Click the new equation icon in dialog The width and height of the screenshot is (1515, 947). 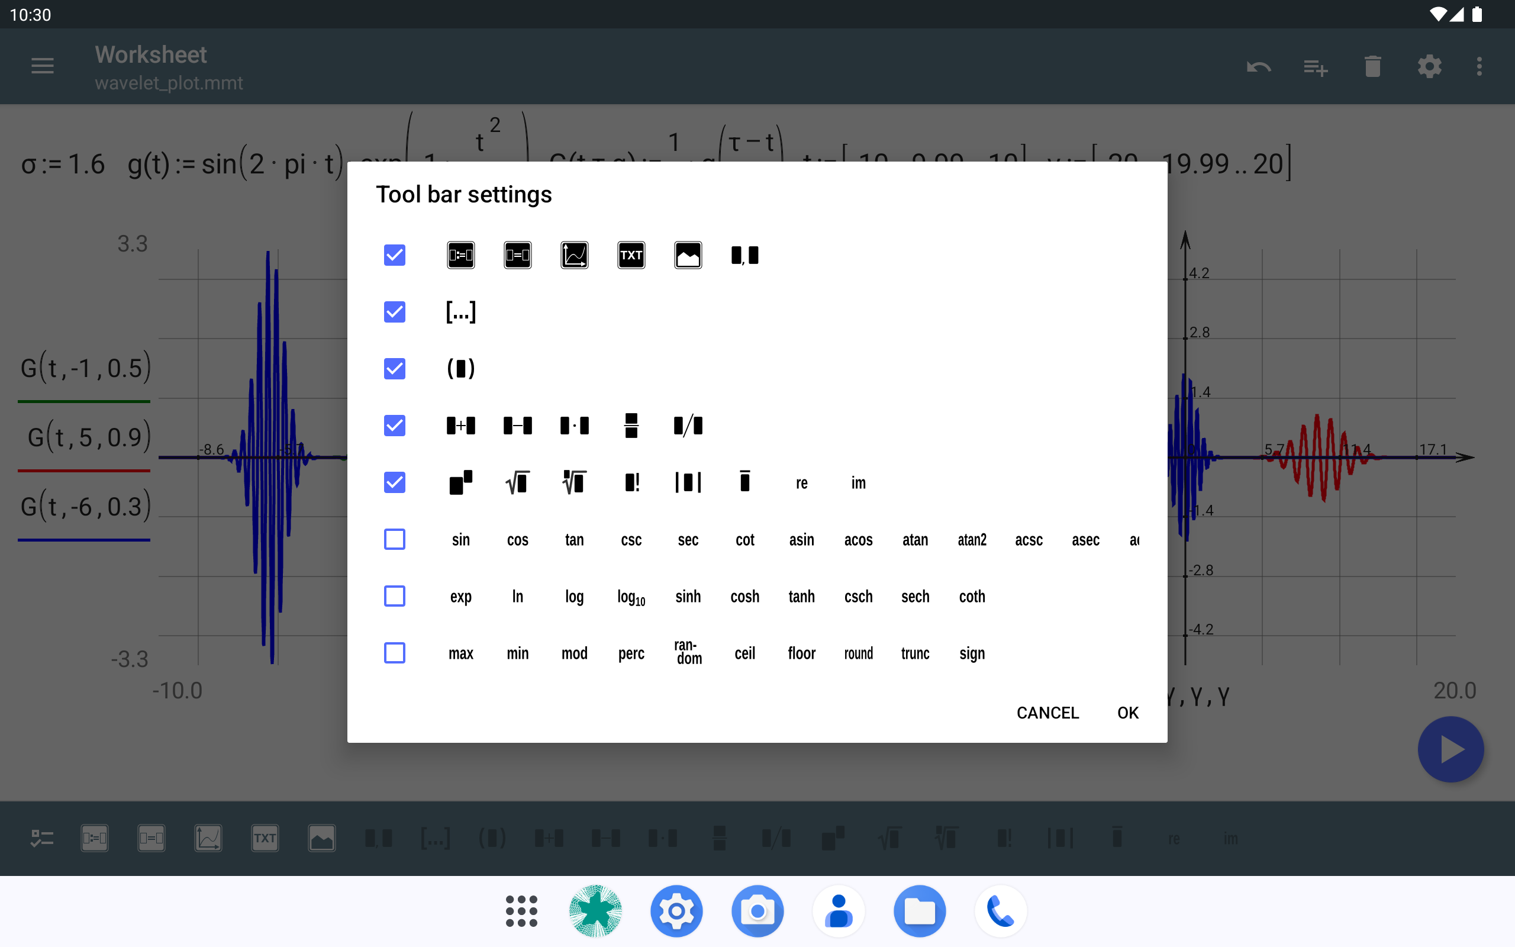[461, 255]
